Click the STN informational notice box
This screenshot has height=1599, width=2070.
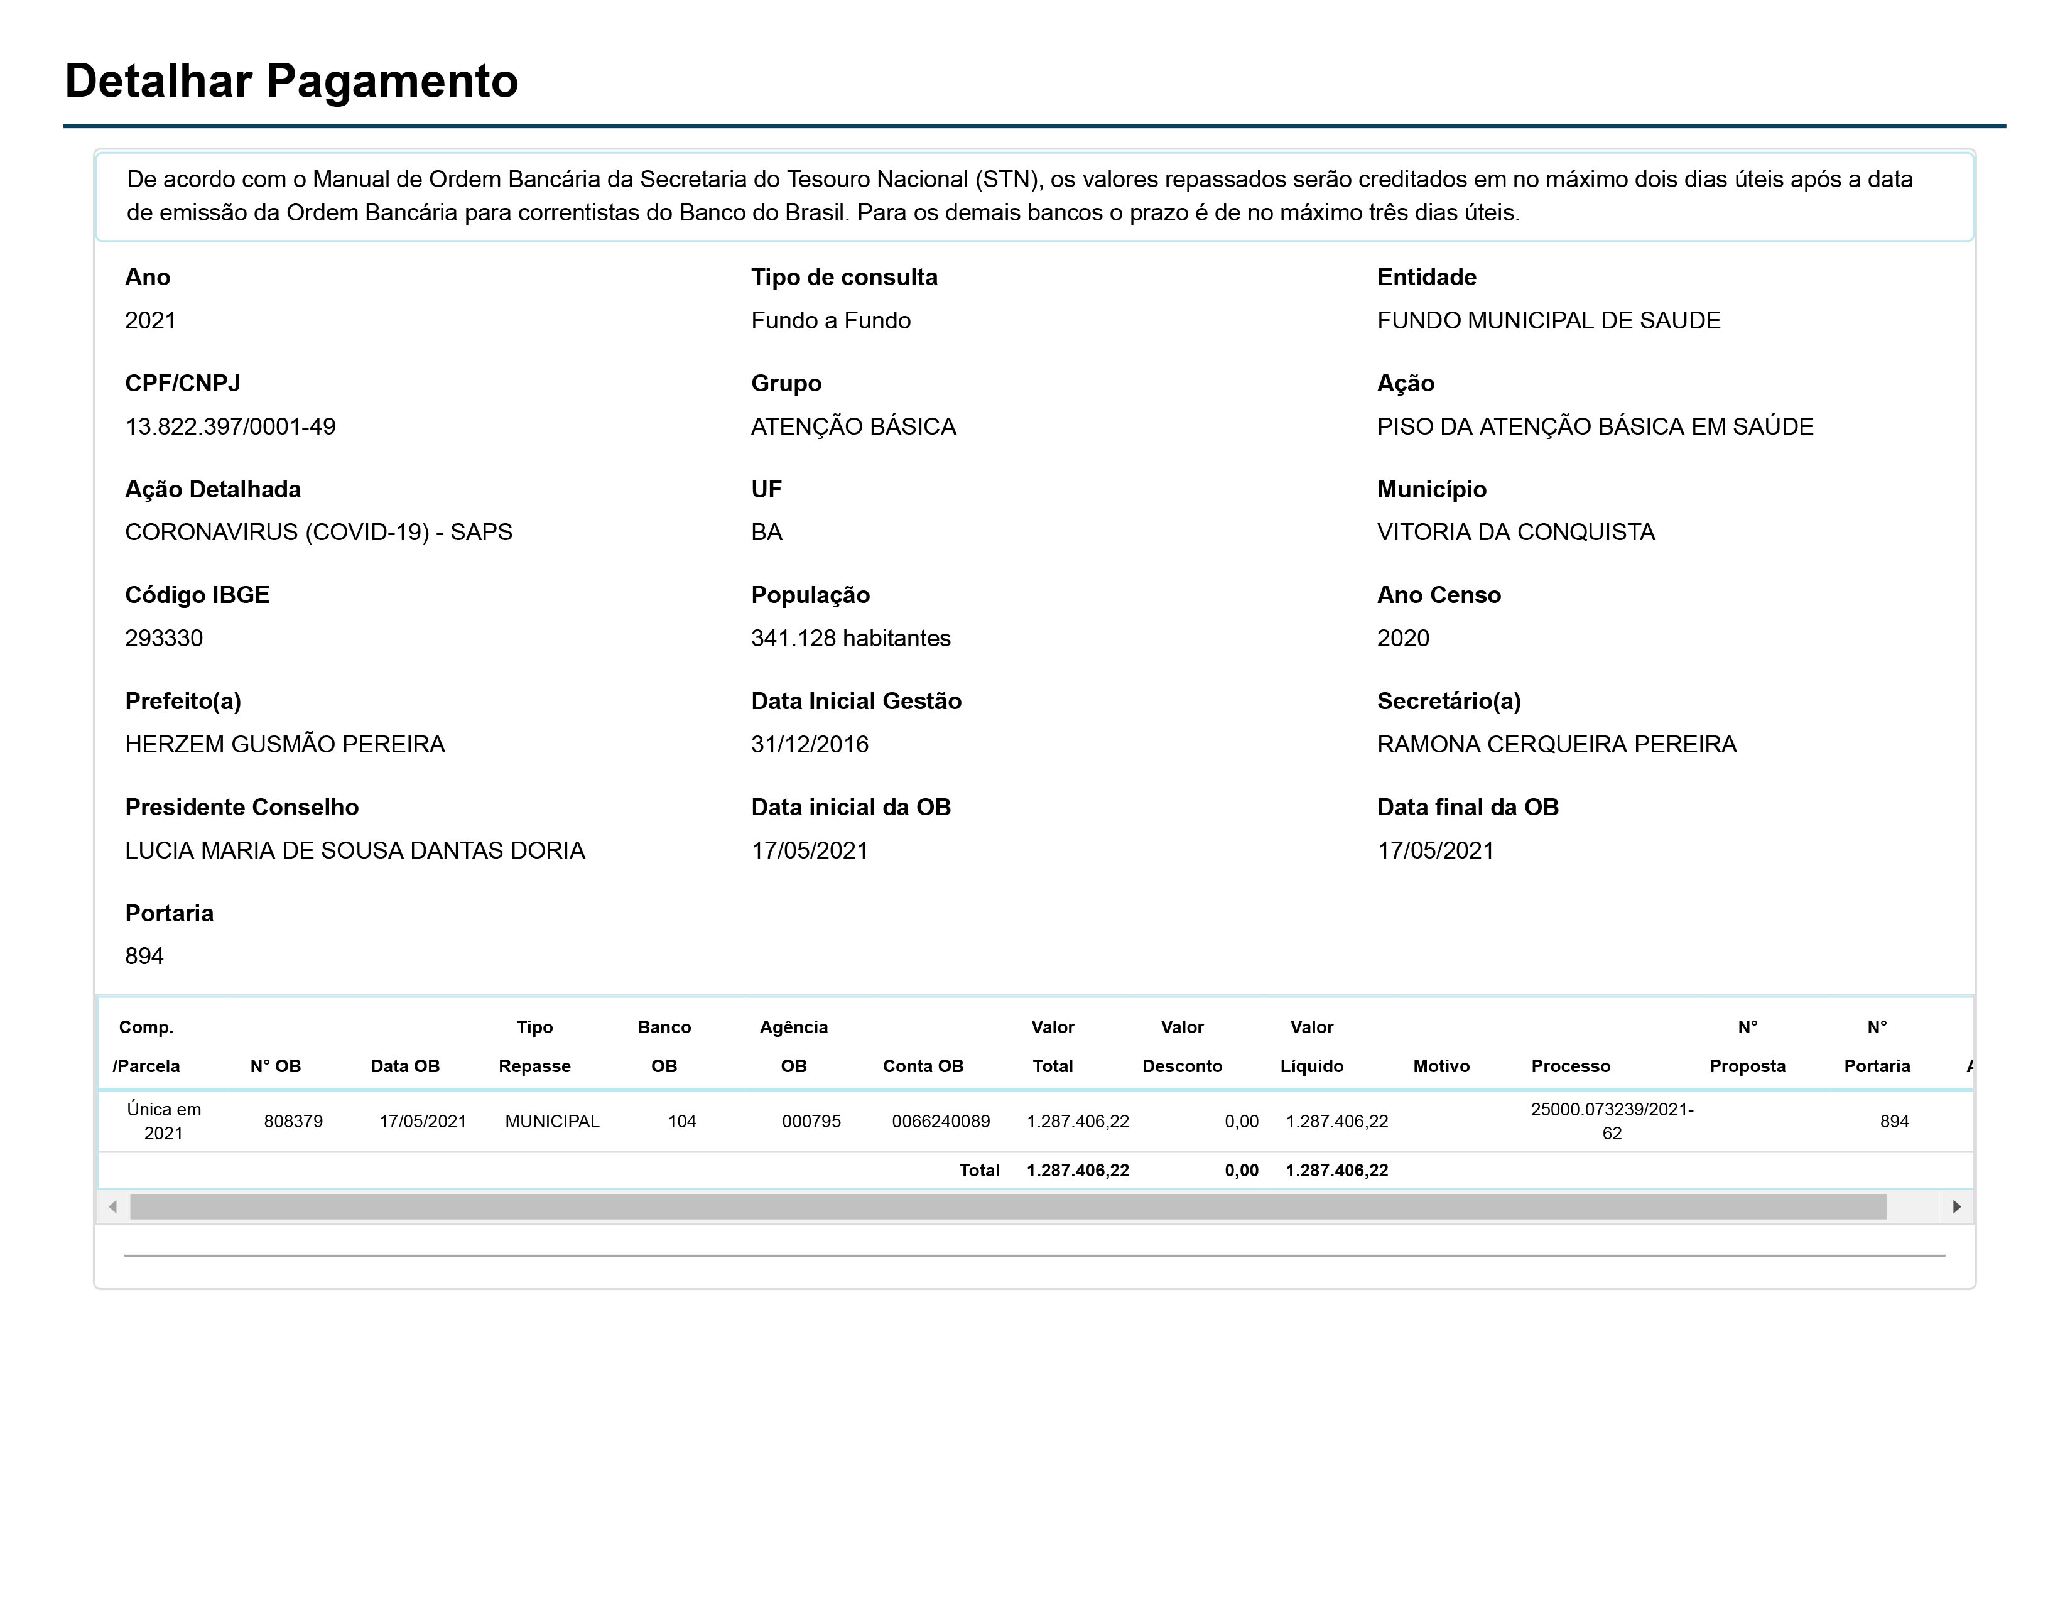point(1033,196)
